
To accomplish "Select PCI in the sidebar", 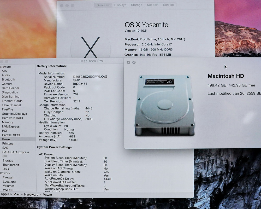I will point(4,131).
